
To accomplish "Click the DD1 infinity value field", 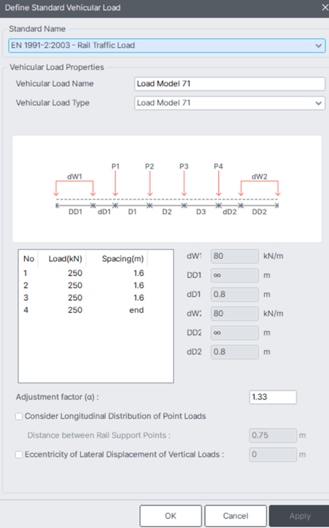I will click(234, 276).
